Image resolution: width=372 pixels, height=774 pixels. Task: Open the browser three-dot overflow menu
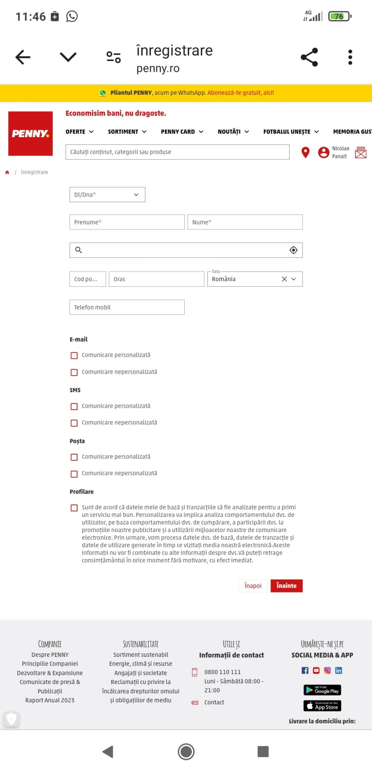point(350,57)
